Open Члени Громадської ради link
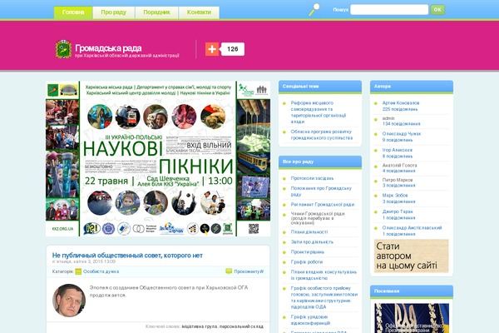The image size is (499, 333). click(x=318, y=218)
